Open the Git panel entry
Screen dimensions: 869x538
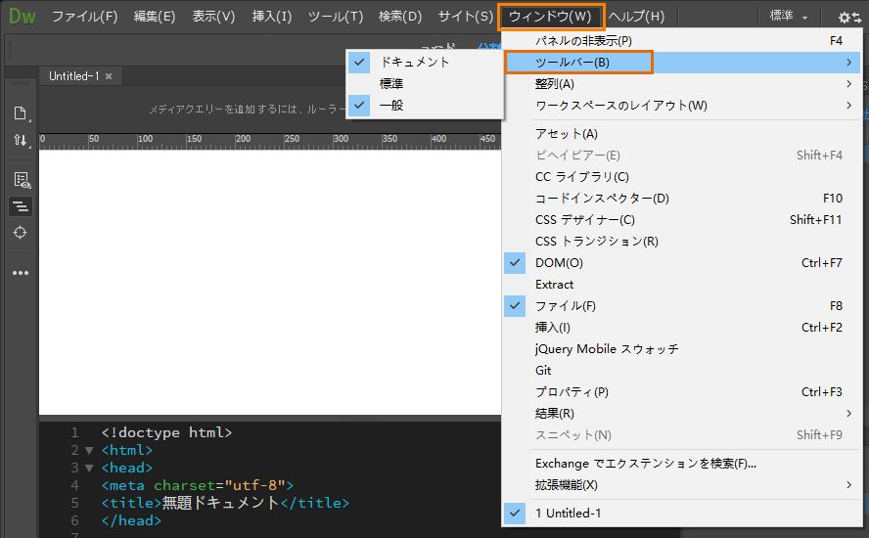[x=682, y=371]
